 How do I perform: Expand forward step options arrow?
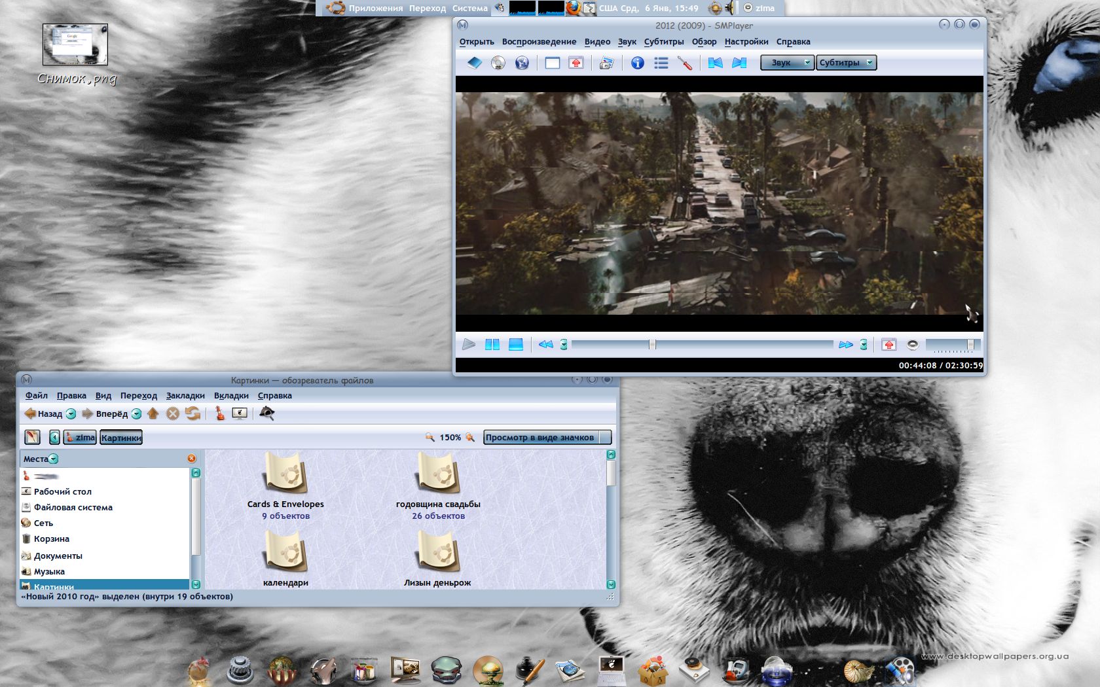(x=864, y=344)
